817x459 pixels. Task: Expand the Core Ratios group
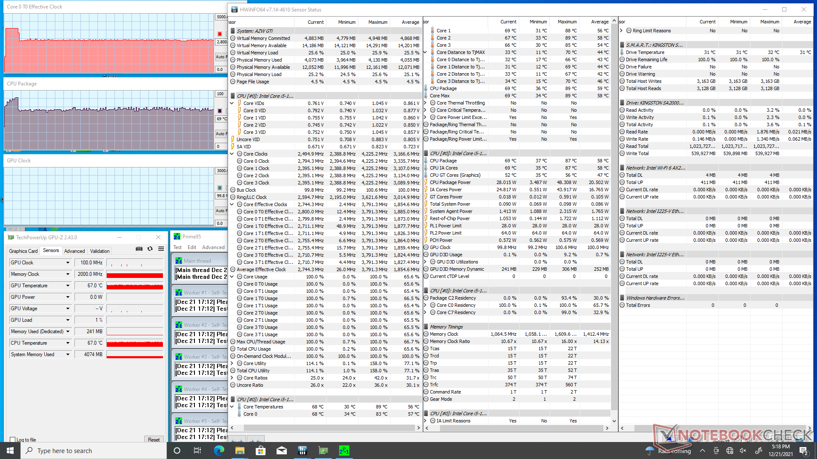point(232,378)
